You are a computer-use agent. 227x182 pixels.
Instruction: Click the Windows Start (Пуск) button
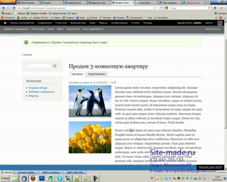pos(5,178)
